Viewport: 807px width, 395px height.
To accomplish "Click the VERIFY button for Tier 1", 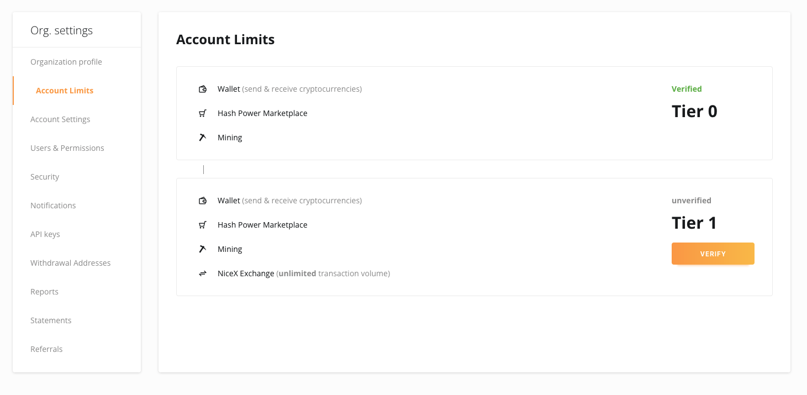I will (x=713, y=253).
